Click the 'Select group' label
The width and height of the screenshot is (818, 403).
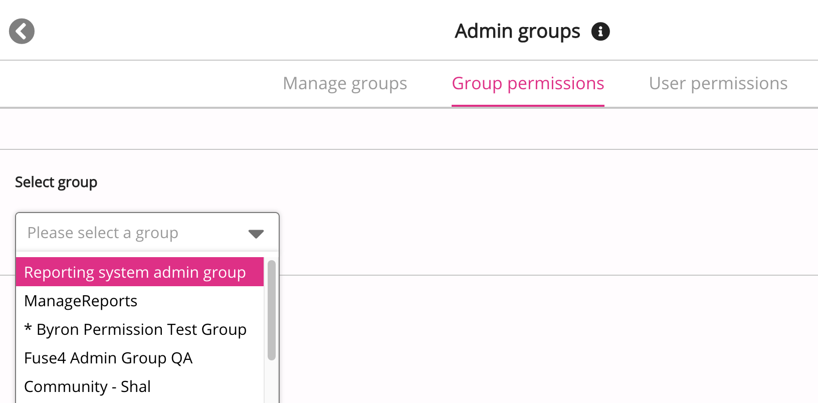tap(56, 182)
